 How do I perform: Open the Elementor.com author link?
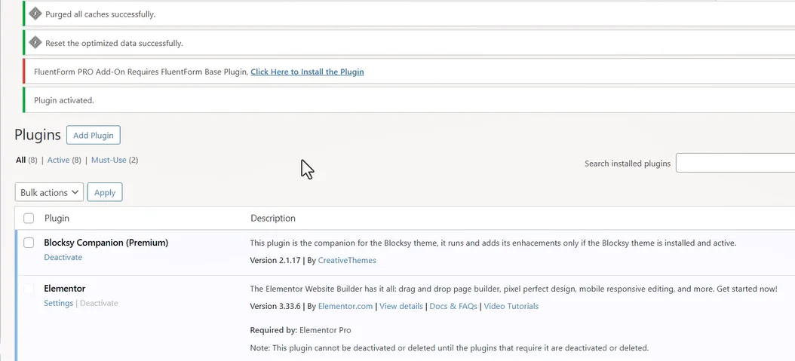point(345,306)
